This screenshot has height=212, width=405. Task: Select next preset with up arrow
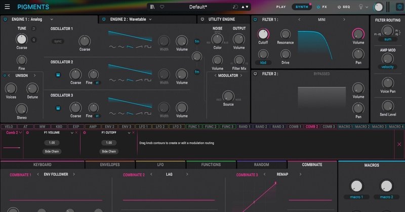(243, 7)
